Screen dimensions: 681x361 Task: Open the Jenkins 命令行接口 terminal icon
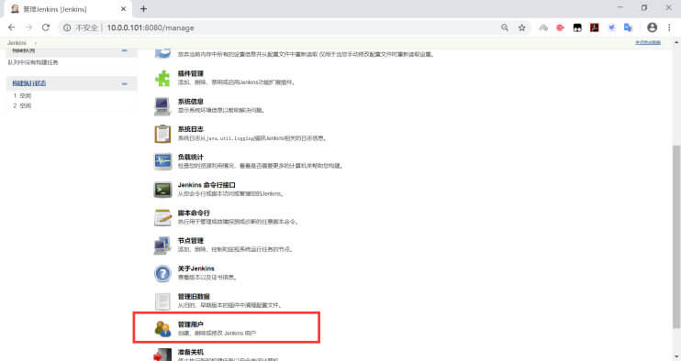coord(162,190)
